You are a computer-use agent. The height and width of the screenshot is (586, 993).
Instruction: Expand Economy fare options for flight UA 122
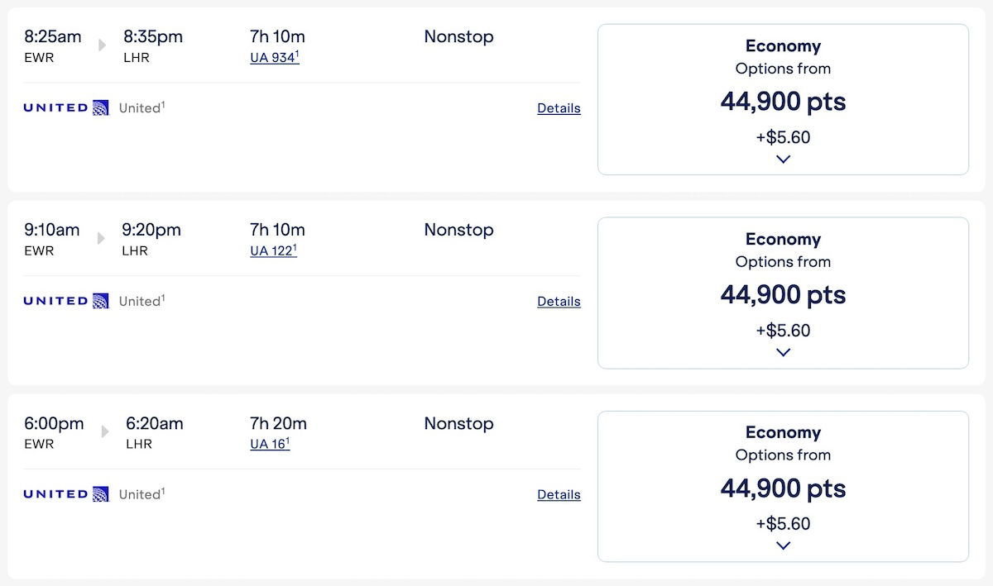[783, 352]
